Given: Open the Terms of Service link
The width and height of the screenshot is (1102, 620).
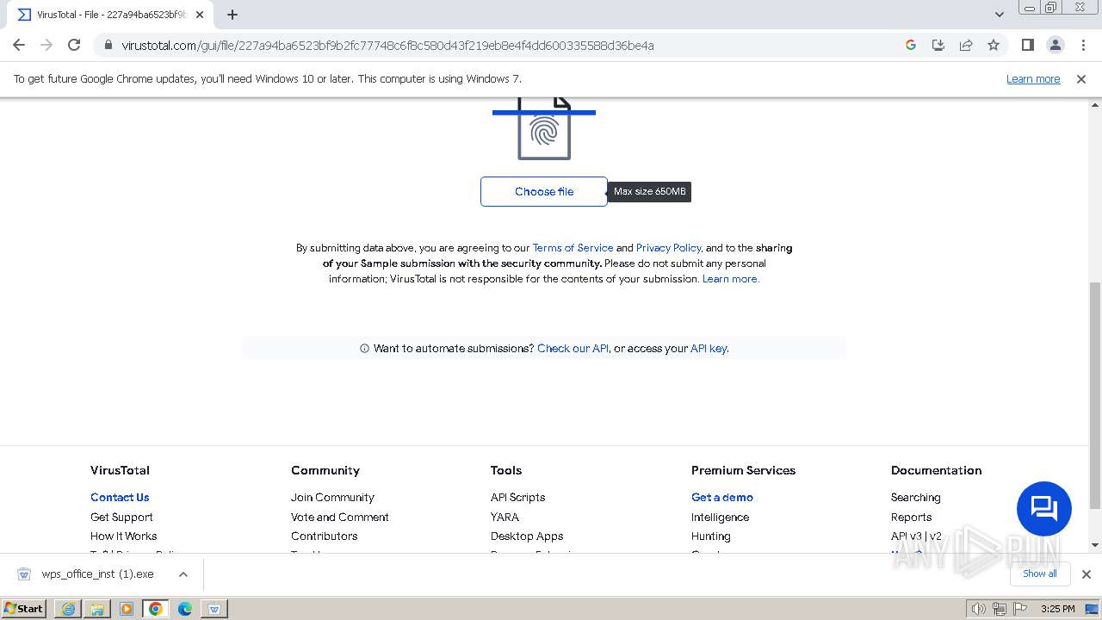Looking at the screenshot, I should pos(573,248).
